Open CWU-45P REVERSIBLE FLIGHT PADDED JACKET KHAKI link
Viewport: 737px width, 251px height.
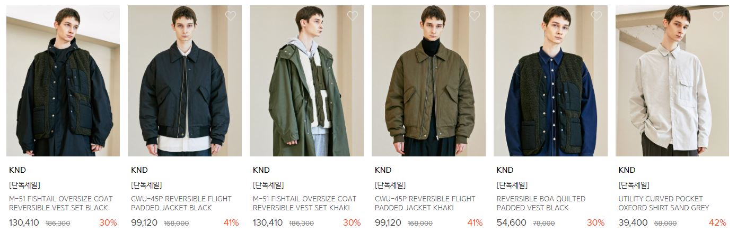coord(425,203)
